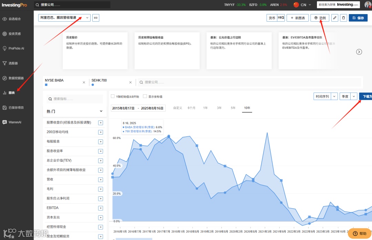Enable Y轴初始值从0开始 checkbox
This screenshot has height=240, width=372.
[113, 96]
